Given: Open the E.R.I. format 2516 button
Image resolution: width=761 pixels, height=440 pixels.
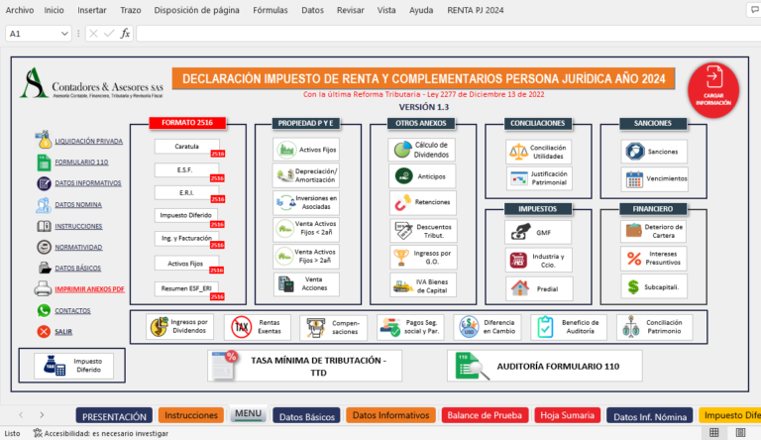Looking at the screenshot, I should [x=187, y=193].
